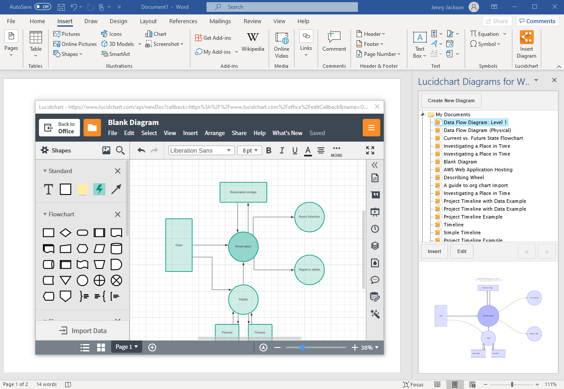
Task: Open Lucidchart presentation mode from the right dock
Action: pyautogui.click(x=375, y=212)
